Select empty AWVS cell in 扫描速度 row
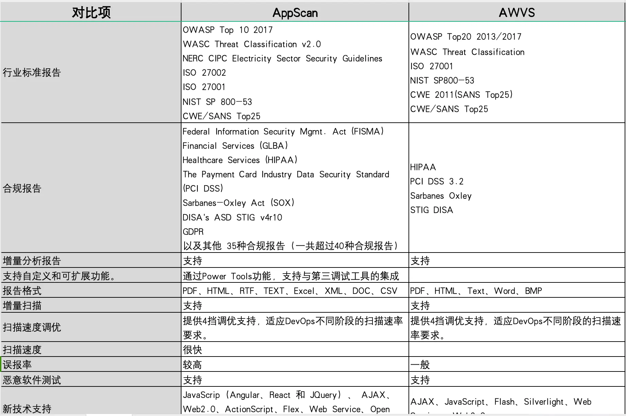 (517, 350)
